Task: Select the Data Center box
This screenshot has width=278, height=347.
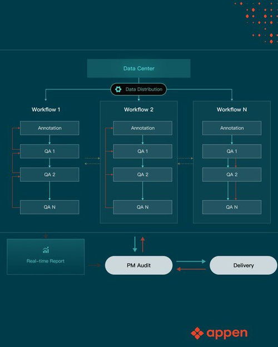Action: click(x=139, y=68)
